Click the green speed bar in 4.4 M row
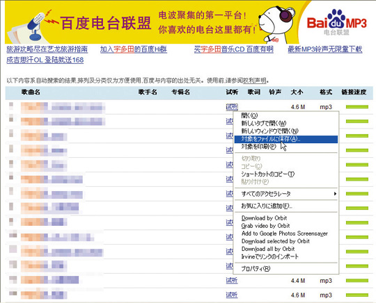This screenshot has height=303, width=376. coord(357,281)
